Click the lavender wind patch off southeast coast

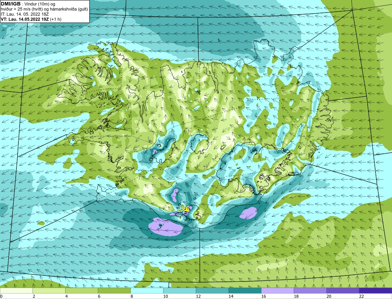point(248,213)
